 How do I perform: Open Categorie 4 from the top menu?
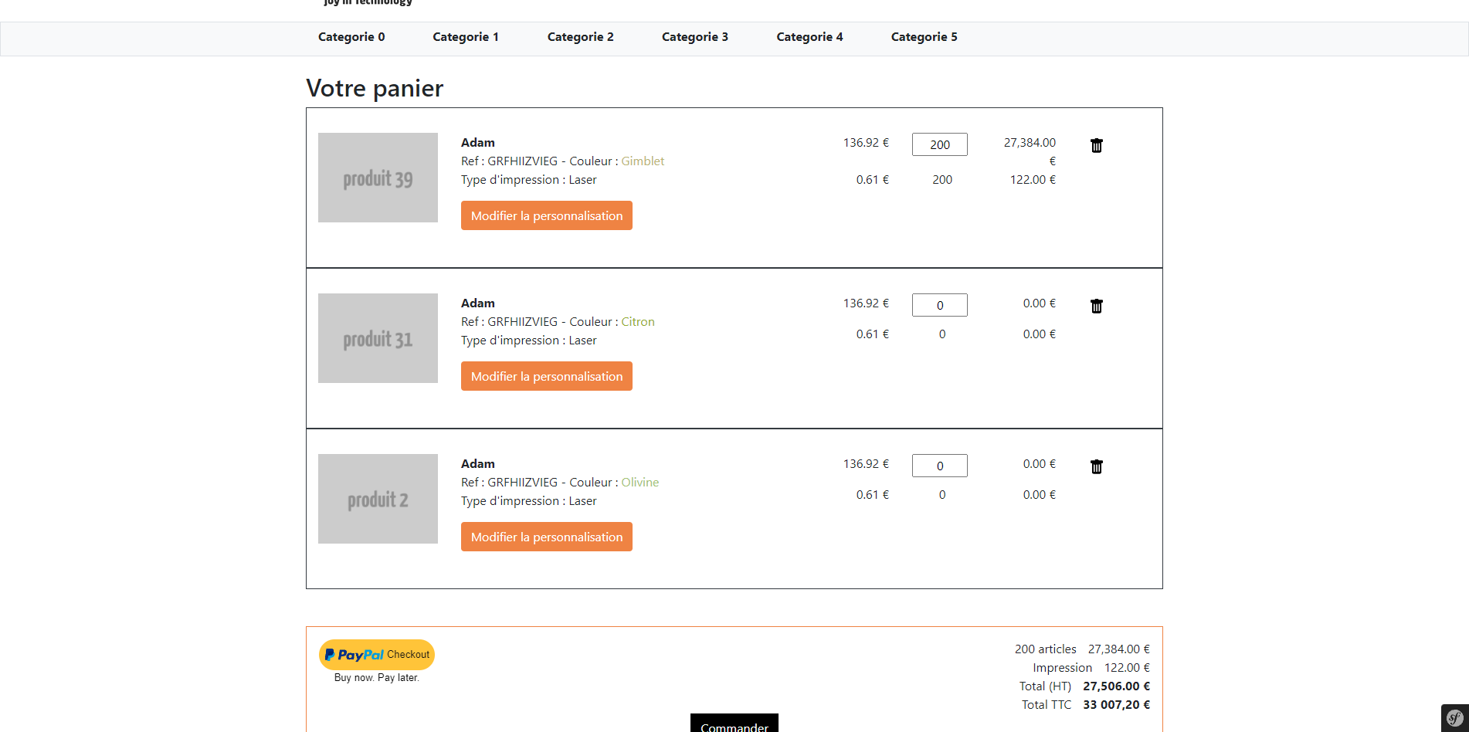809,36
